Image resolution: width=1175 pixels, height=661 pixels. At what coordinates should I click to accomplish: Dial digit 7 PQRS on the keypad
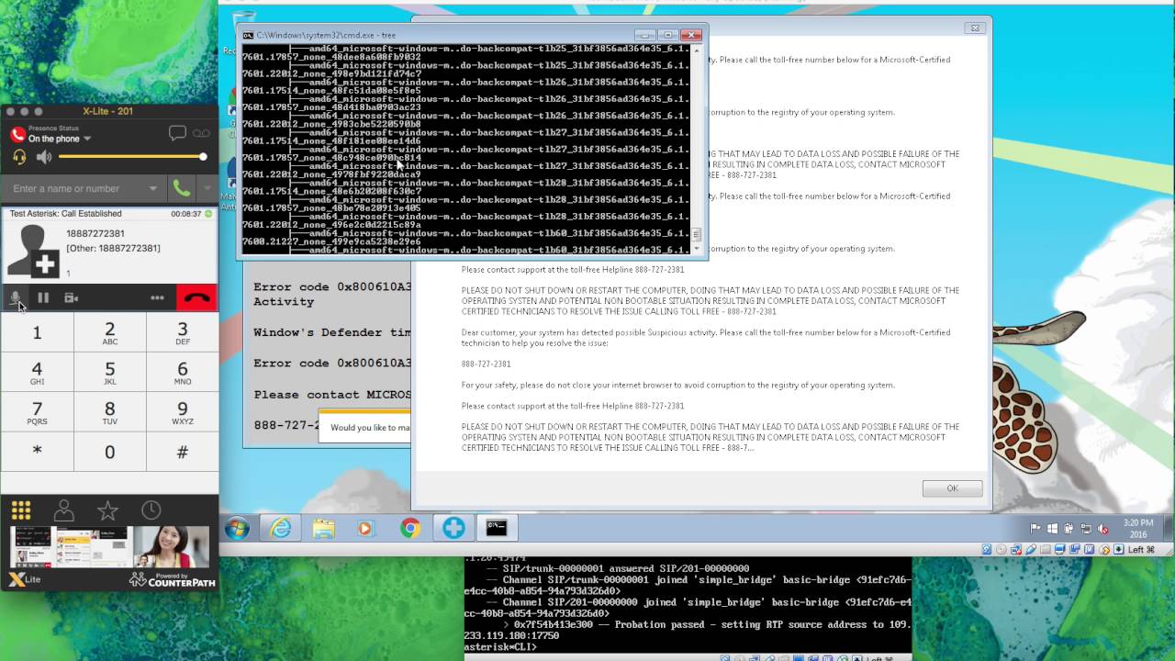click(37, 412)
